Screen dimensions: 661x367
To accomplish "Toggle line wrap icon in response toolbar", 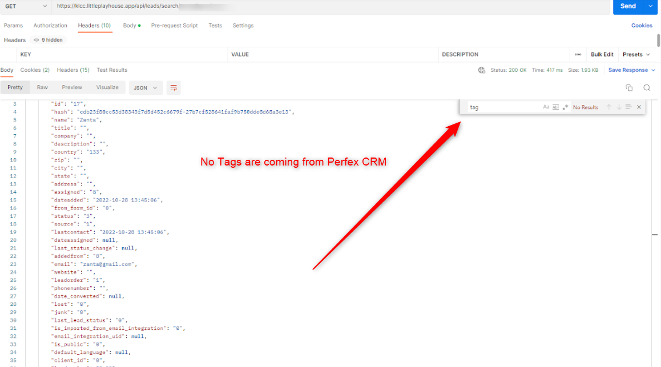I will (x=174, y=88).
